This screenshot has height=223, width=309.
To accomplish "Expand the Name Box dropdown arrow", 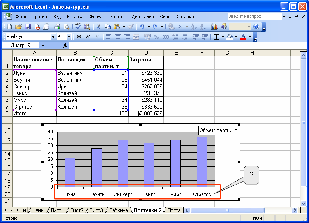I will tap(42, 46).
